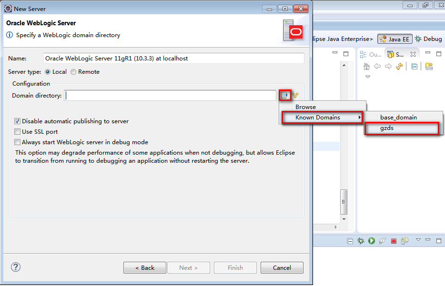This screenshot has width=445, height=286.
Task: Click the SUN new database icon
Action: tap(429, 66)
